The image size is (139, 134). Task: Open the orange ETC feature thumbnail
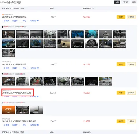[x=9, y=110]
